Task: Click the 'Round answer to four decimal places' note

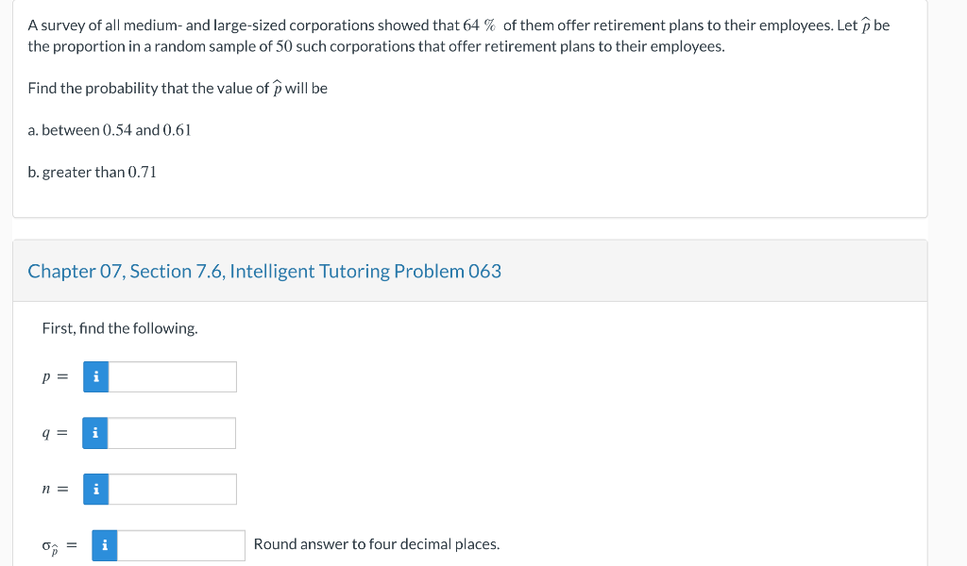Action: click(377, 544)
